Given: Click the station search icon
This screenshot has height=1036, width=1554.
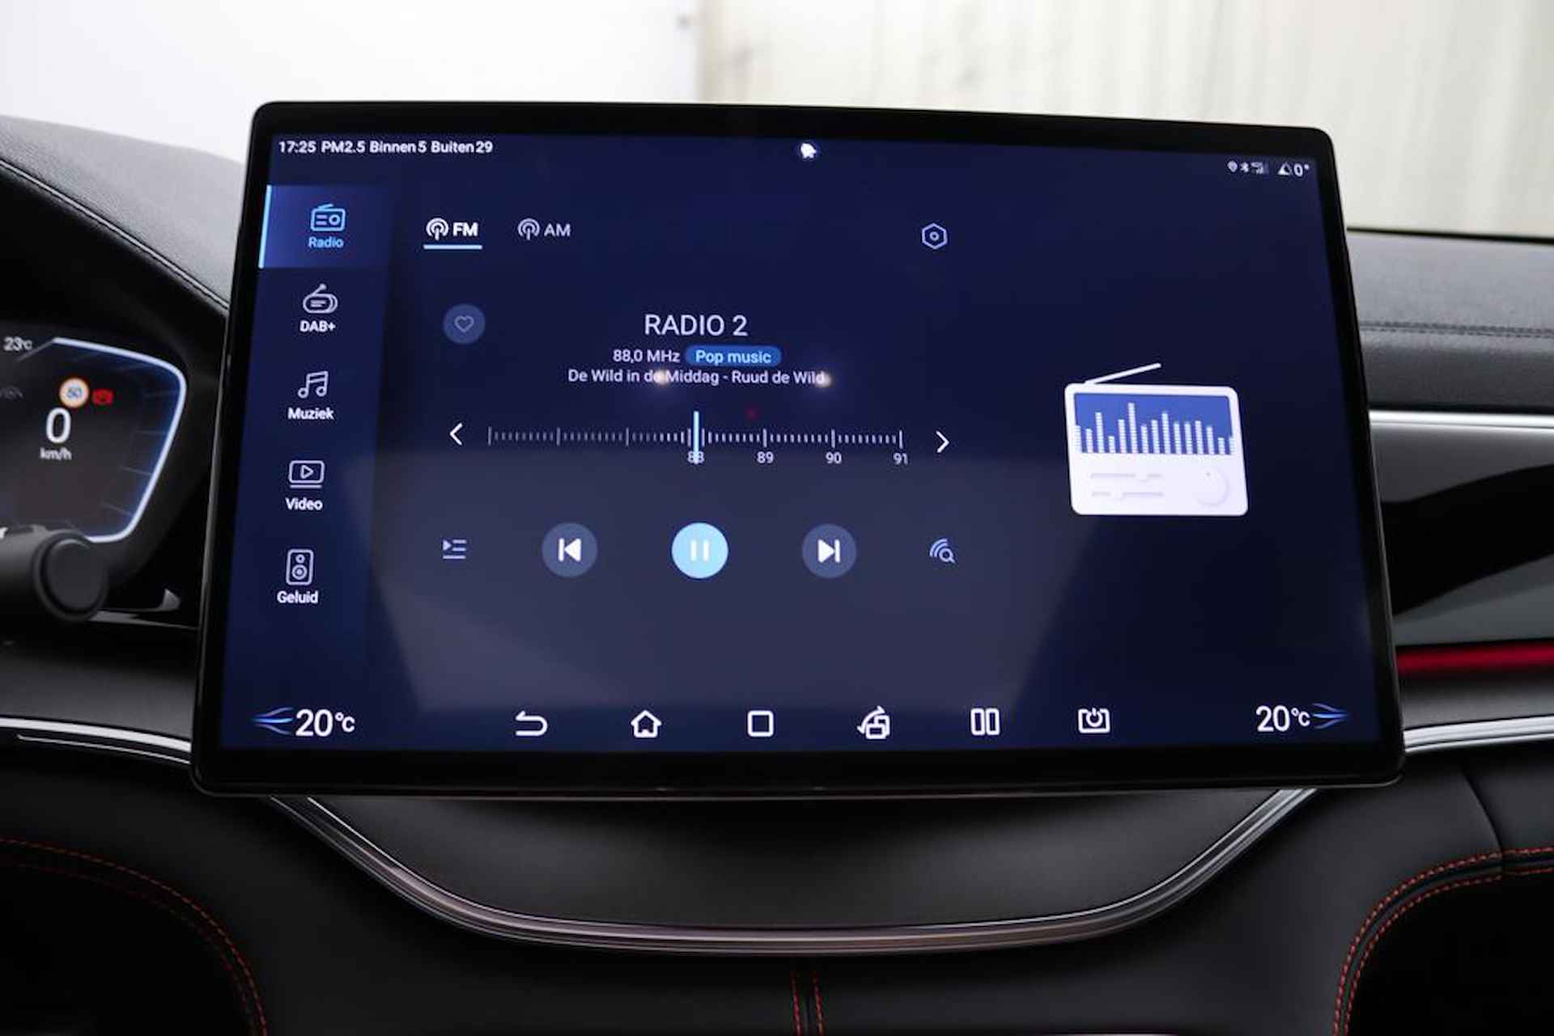Looking at the screenshot, I should coord(943,549).
